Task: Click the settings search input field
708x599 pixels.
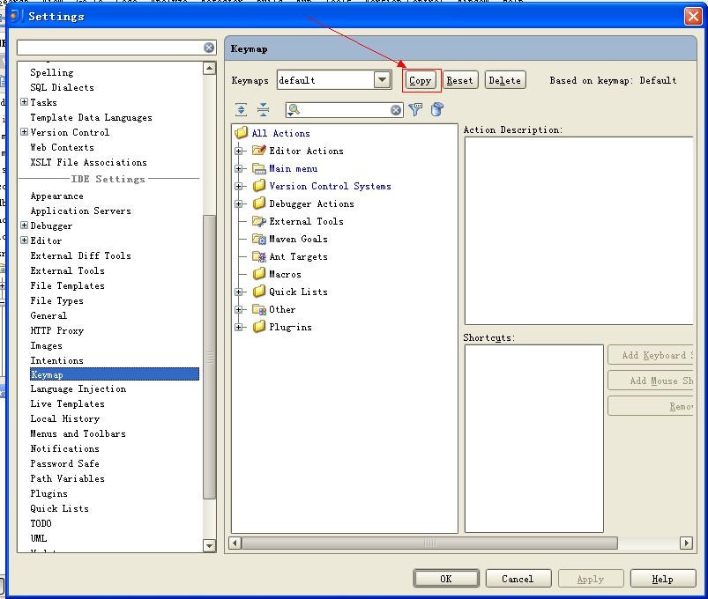Action: click(x=110, y=48)
